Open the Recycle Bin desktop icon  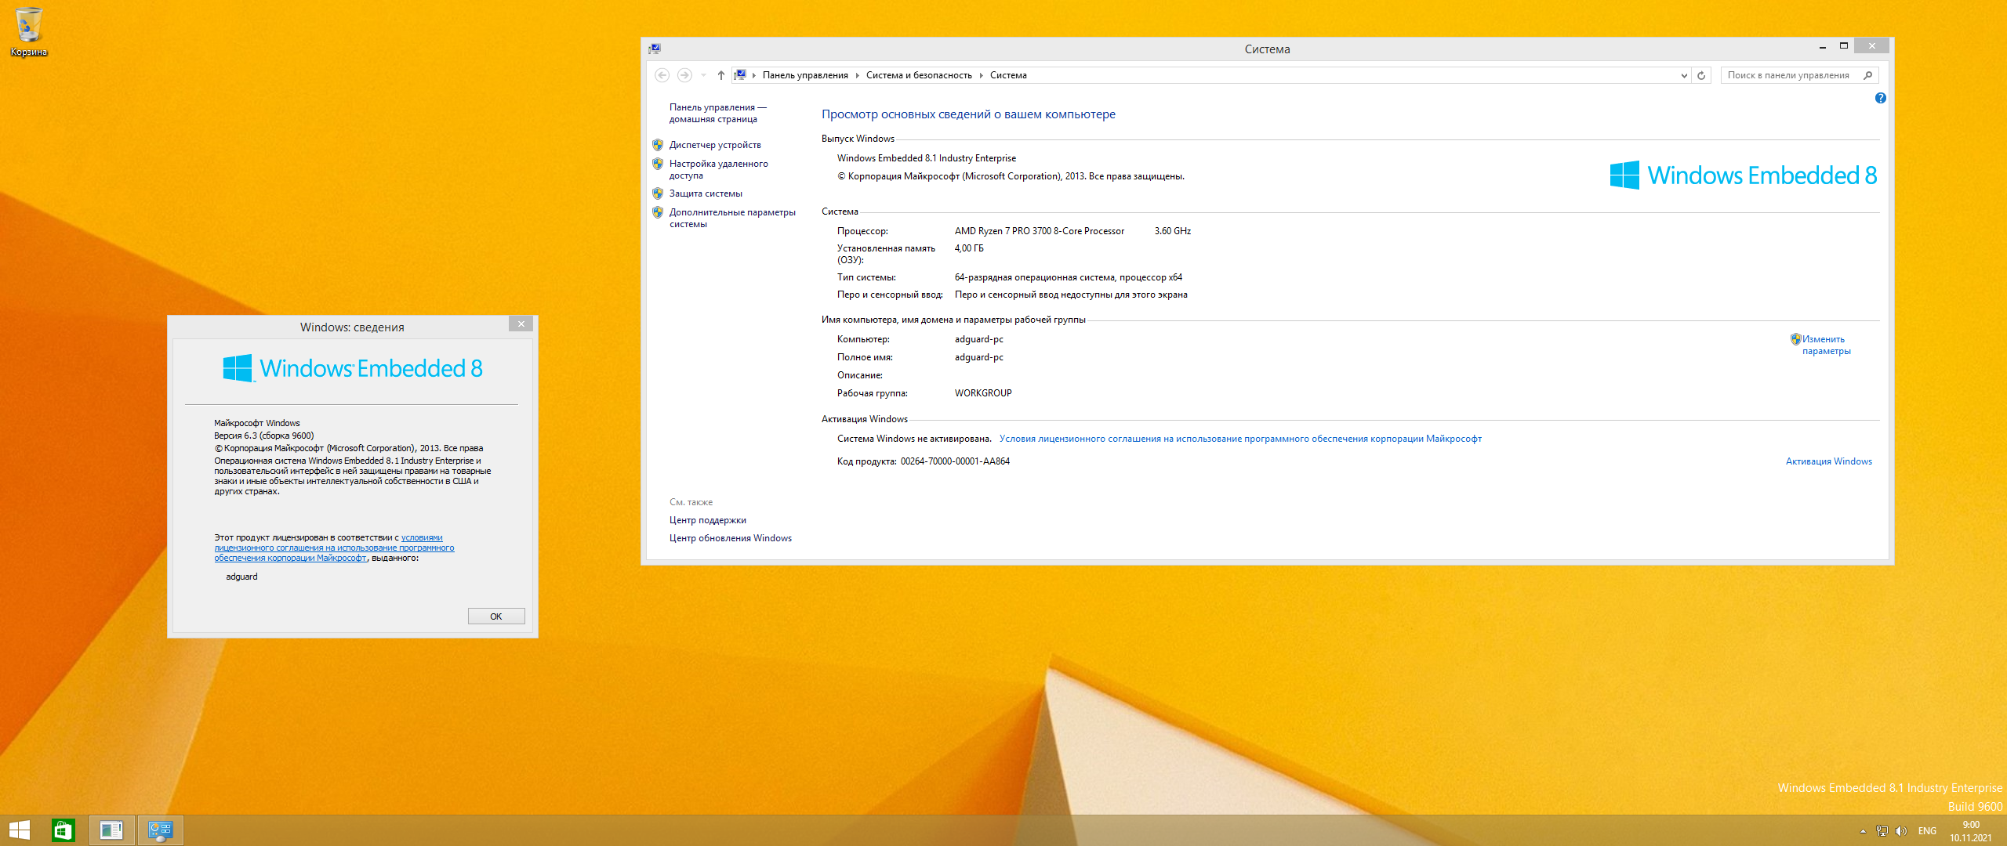28,31
